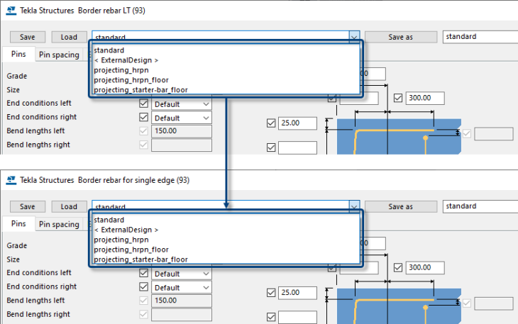Click Tekla Structures logo in single edge window
The height and width of the screenshot is (324, 518).
pos(11,180)
